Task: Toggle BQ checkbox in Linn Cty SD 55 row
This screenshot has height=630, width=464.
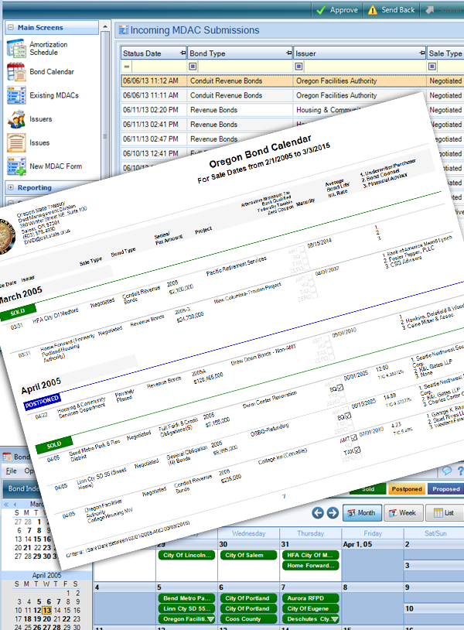Action: click(348, 416)
